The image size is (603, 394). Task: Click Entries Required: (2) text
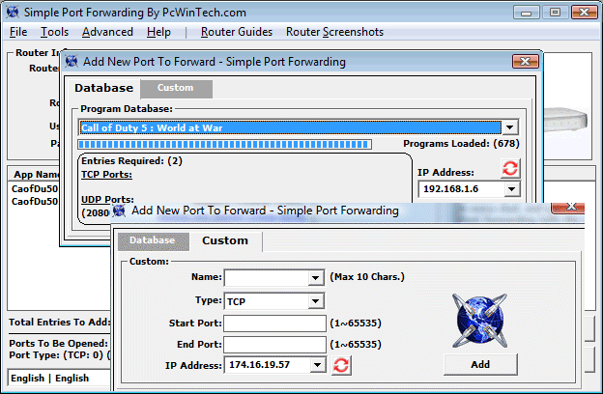point(131,160)
